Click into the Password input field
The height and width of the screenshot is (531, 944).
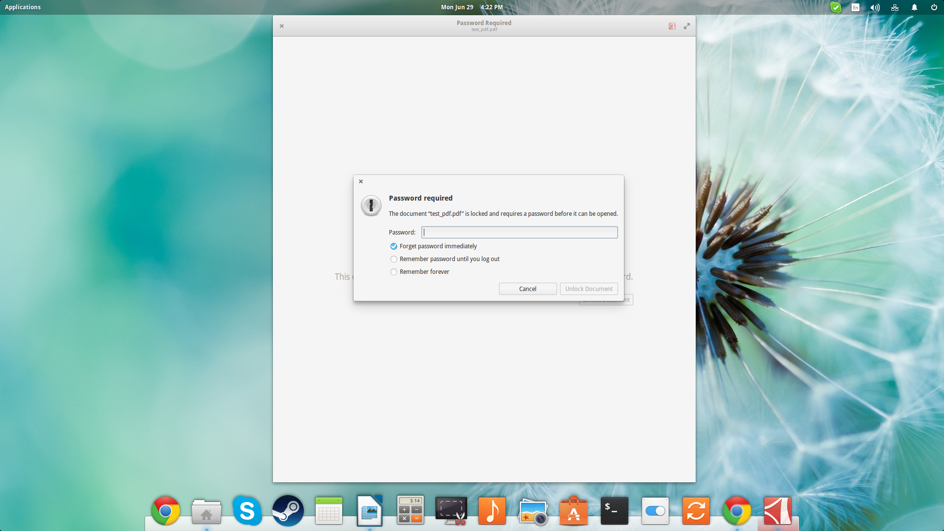point(519,233)
